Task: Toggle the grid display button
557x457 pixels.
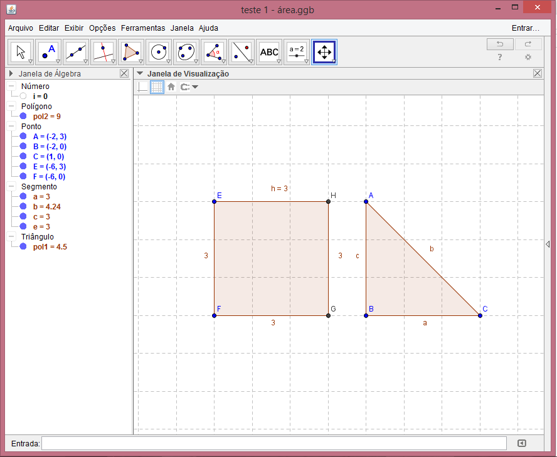Action: click(157, 87)
